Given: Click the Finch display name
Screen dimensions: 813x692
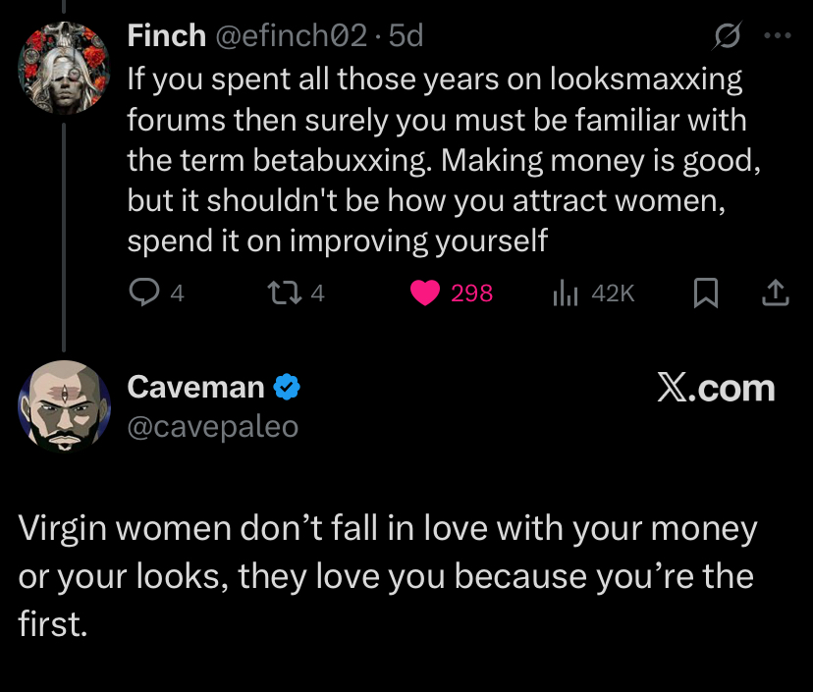Looking at the screenshot, I should click(x=167, y=36).
